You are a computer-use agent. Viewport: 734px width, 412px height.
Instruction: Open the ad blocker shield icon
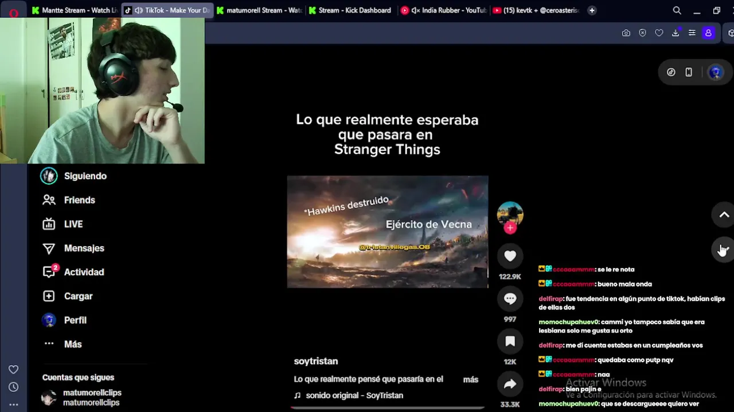(642, 33)
